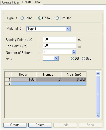Select the Linear type radio button
Screen dimensions: 106x130
tap(40, 18)
